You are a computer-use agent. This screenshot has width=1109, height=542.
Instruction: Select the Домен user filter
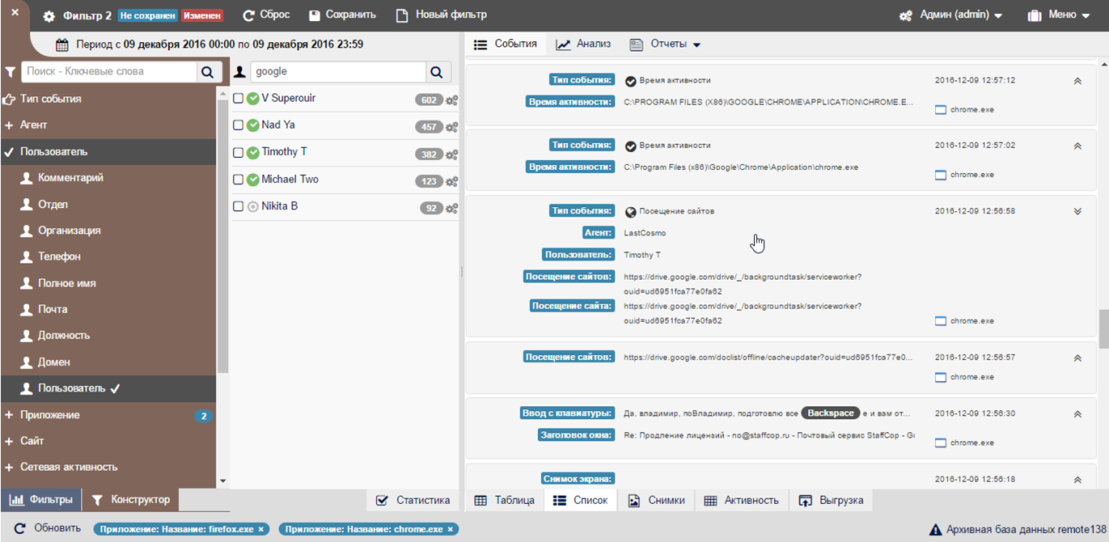pyautogui.click(x=108, y=362)
